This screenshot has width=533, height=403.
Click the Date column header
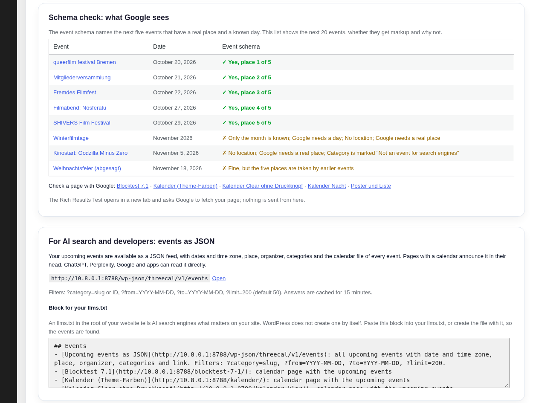159,47
